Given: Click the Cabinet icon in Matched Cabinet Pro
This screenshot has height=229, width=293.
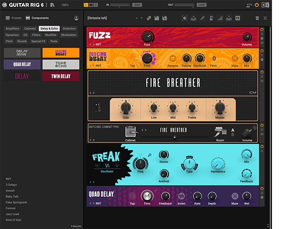Looking at the screenshot, I should tap(131, 132).
